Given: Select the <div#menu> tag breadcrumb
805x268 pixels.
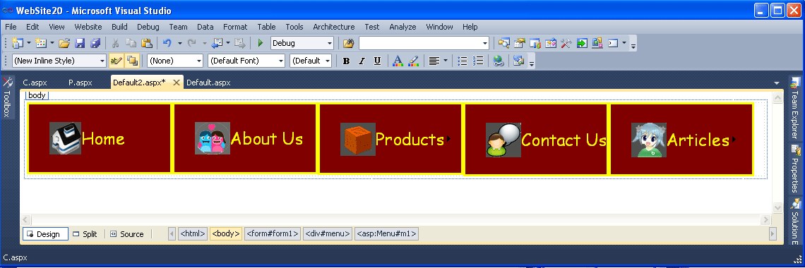Looking at the screenshot, I should coord(328,234).
